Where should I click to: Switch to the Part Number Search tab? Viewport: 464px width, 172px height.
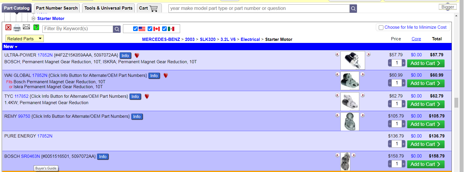click(57, 8)
